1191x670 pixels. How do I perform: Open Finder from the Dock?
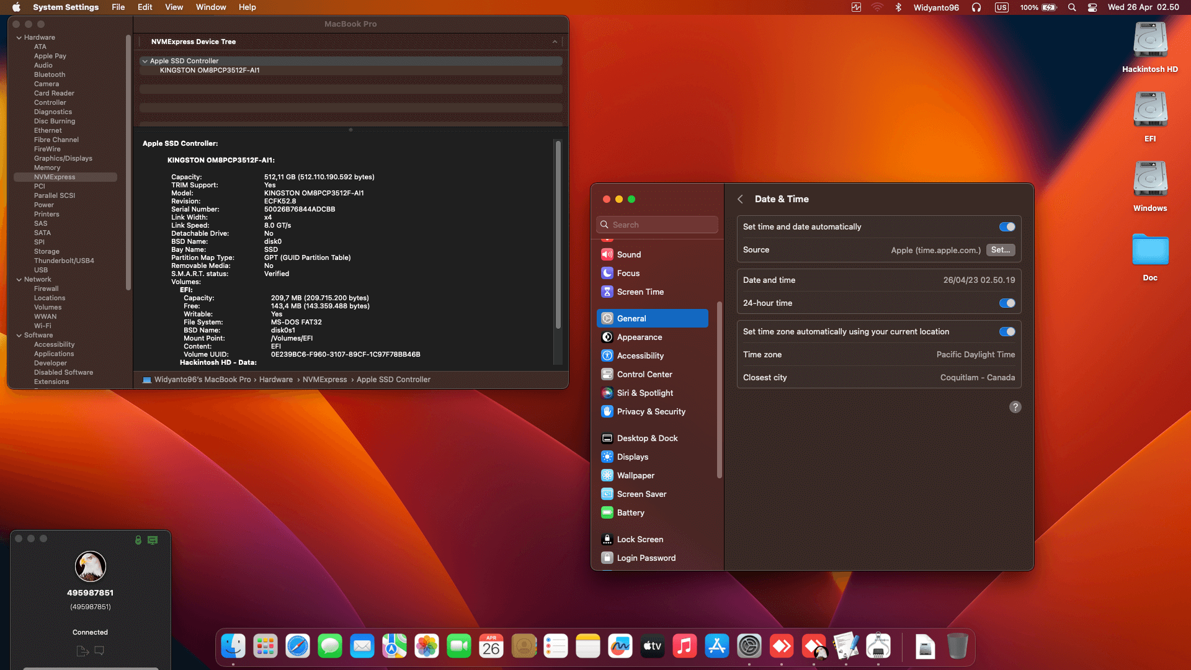[x=233, y=646]
